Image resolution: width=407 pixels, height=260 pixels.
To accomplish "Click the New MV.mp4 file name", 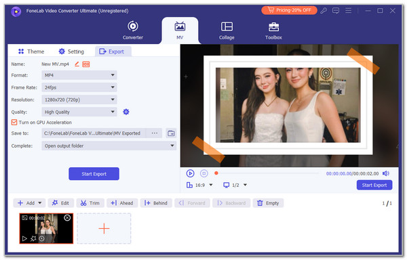I will tap(56, 64).
